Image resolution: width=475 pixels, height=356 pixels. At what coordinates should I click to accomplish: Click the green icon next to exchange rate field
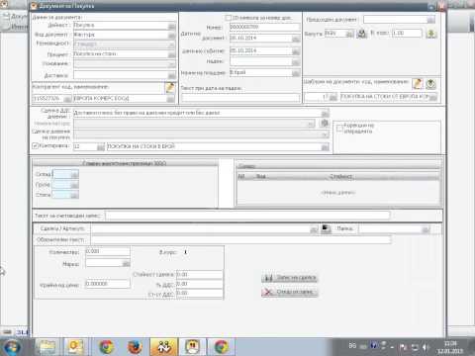point(431,34)
